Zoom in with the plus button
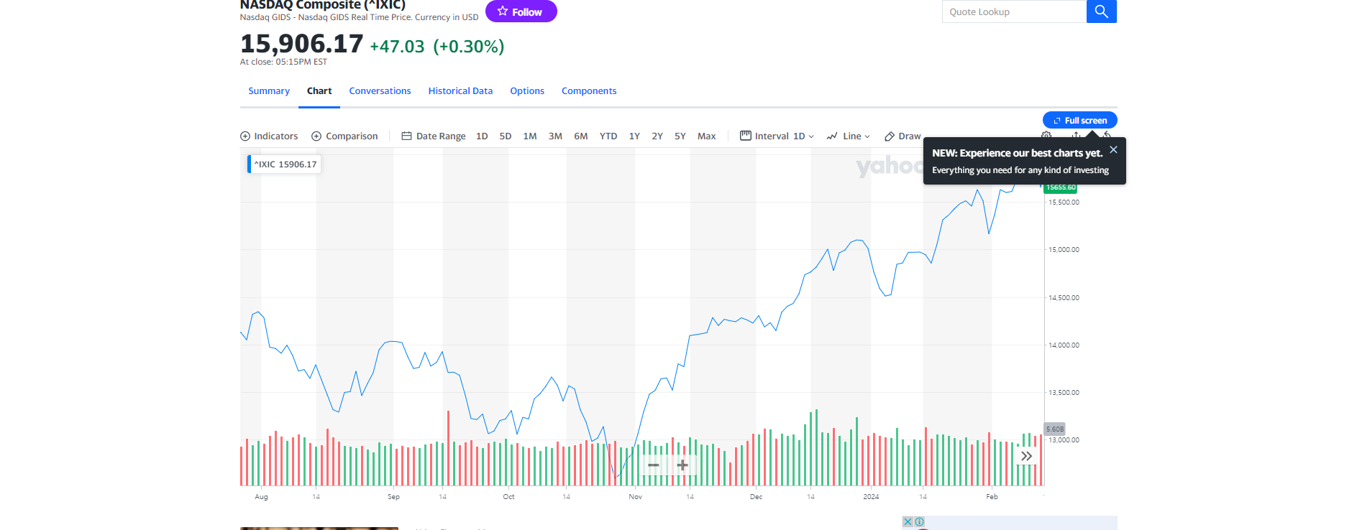 [682, 465]
